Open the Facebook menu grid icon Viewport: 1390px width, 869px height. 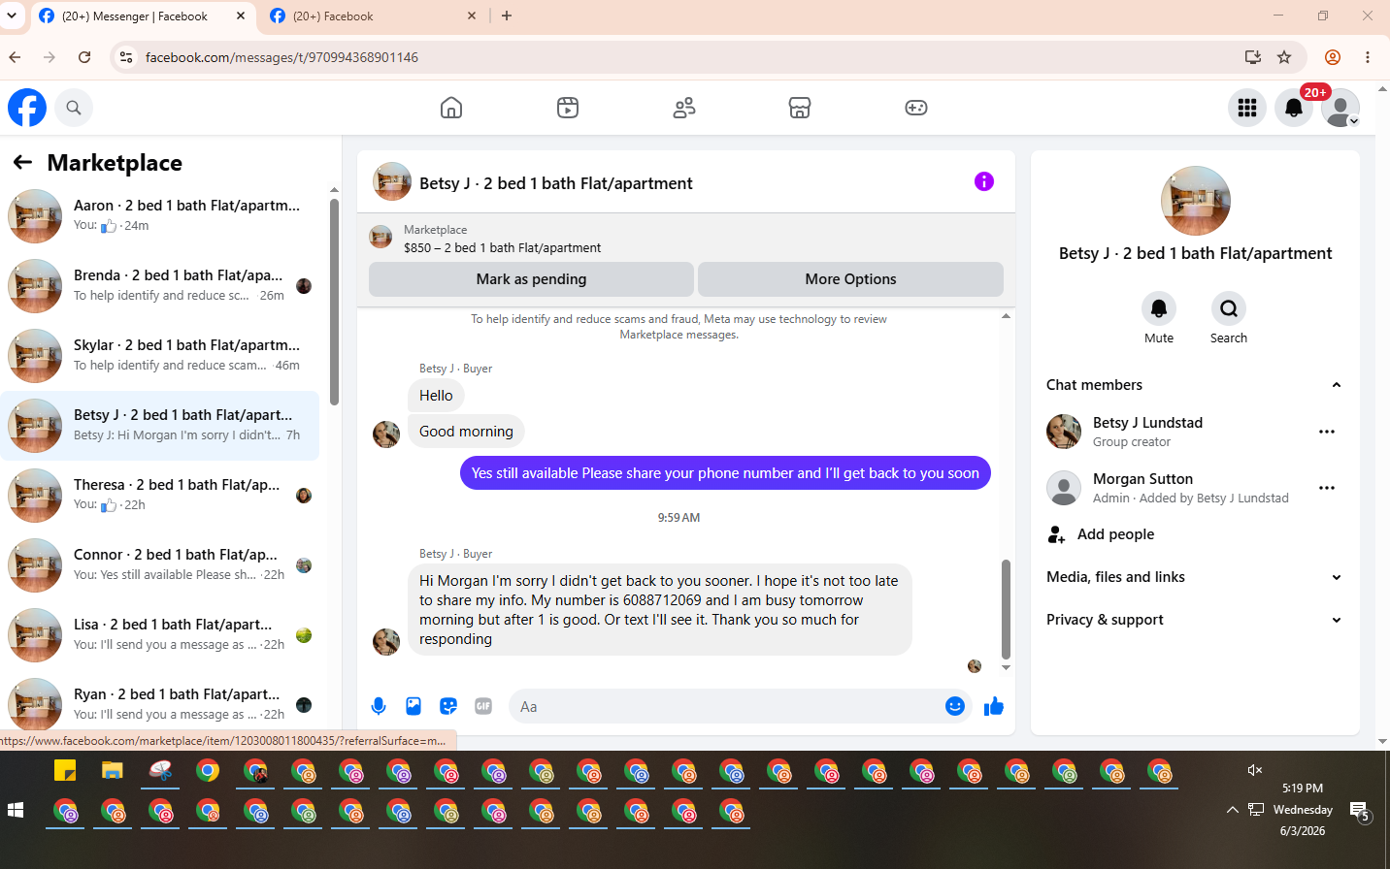coord(1247,108)
